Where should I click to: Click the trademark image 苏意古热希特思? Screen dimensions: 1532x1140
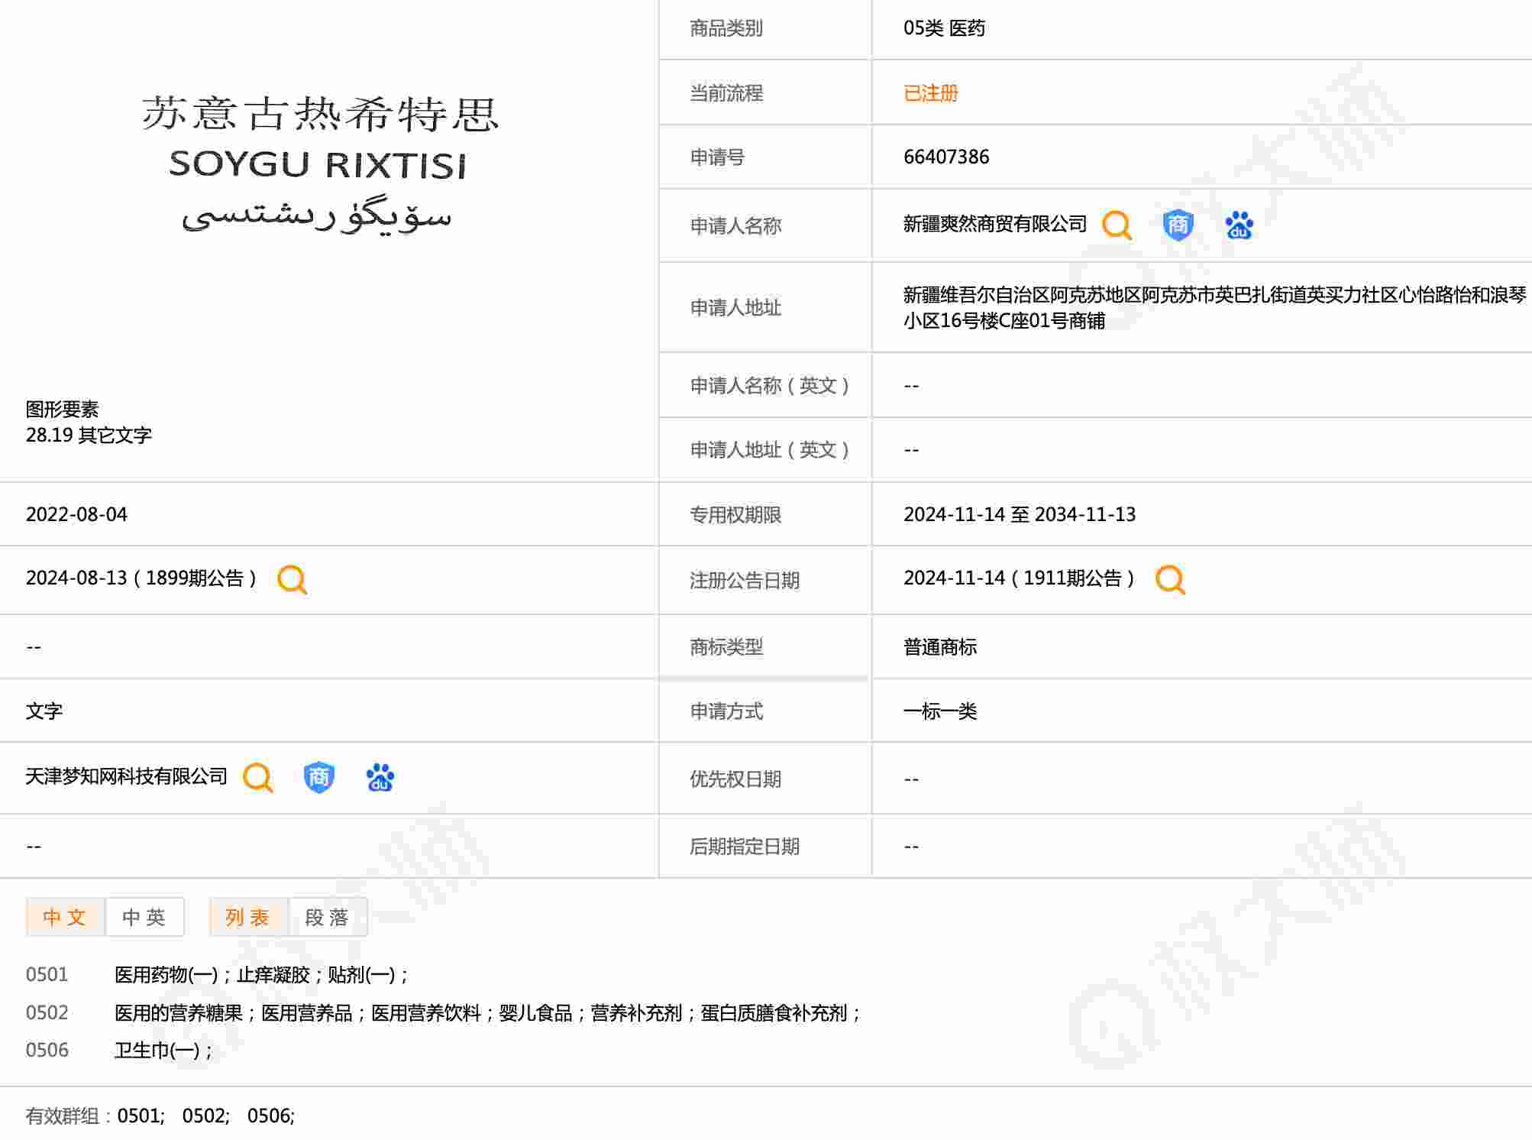point(318,163)
